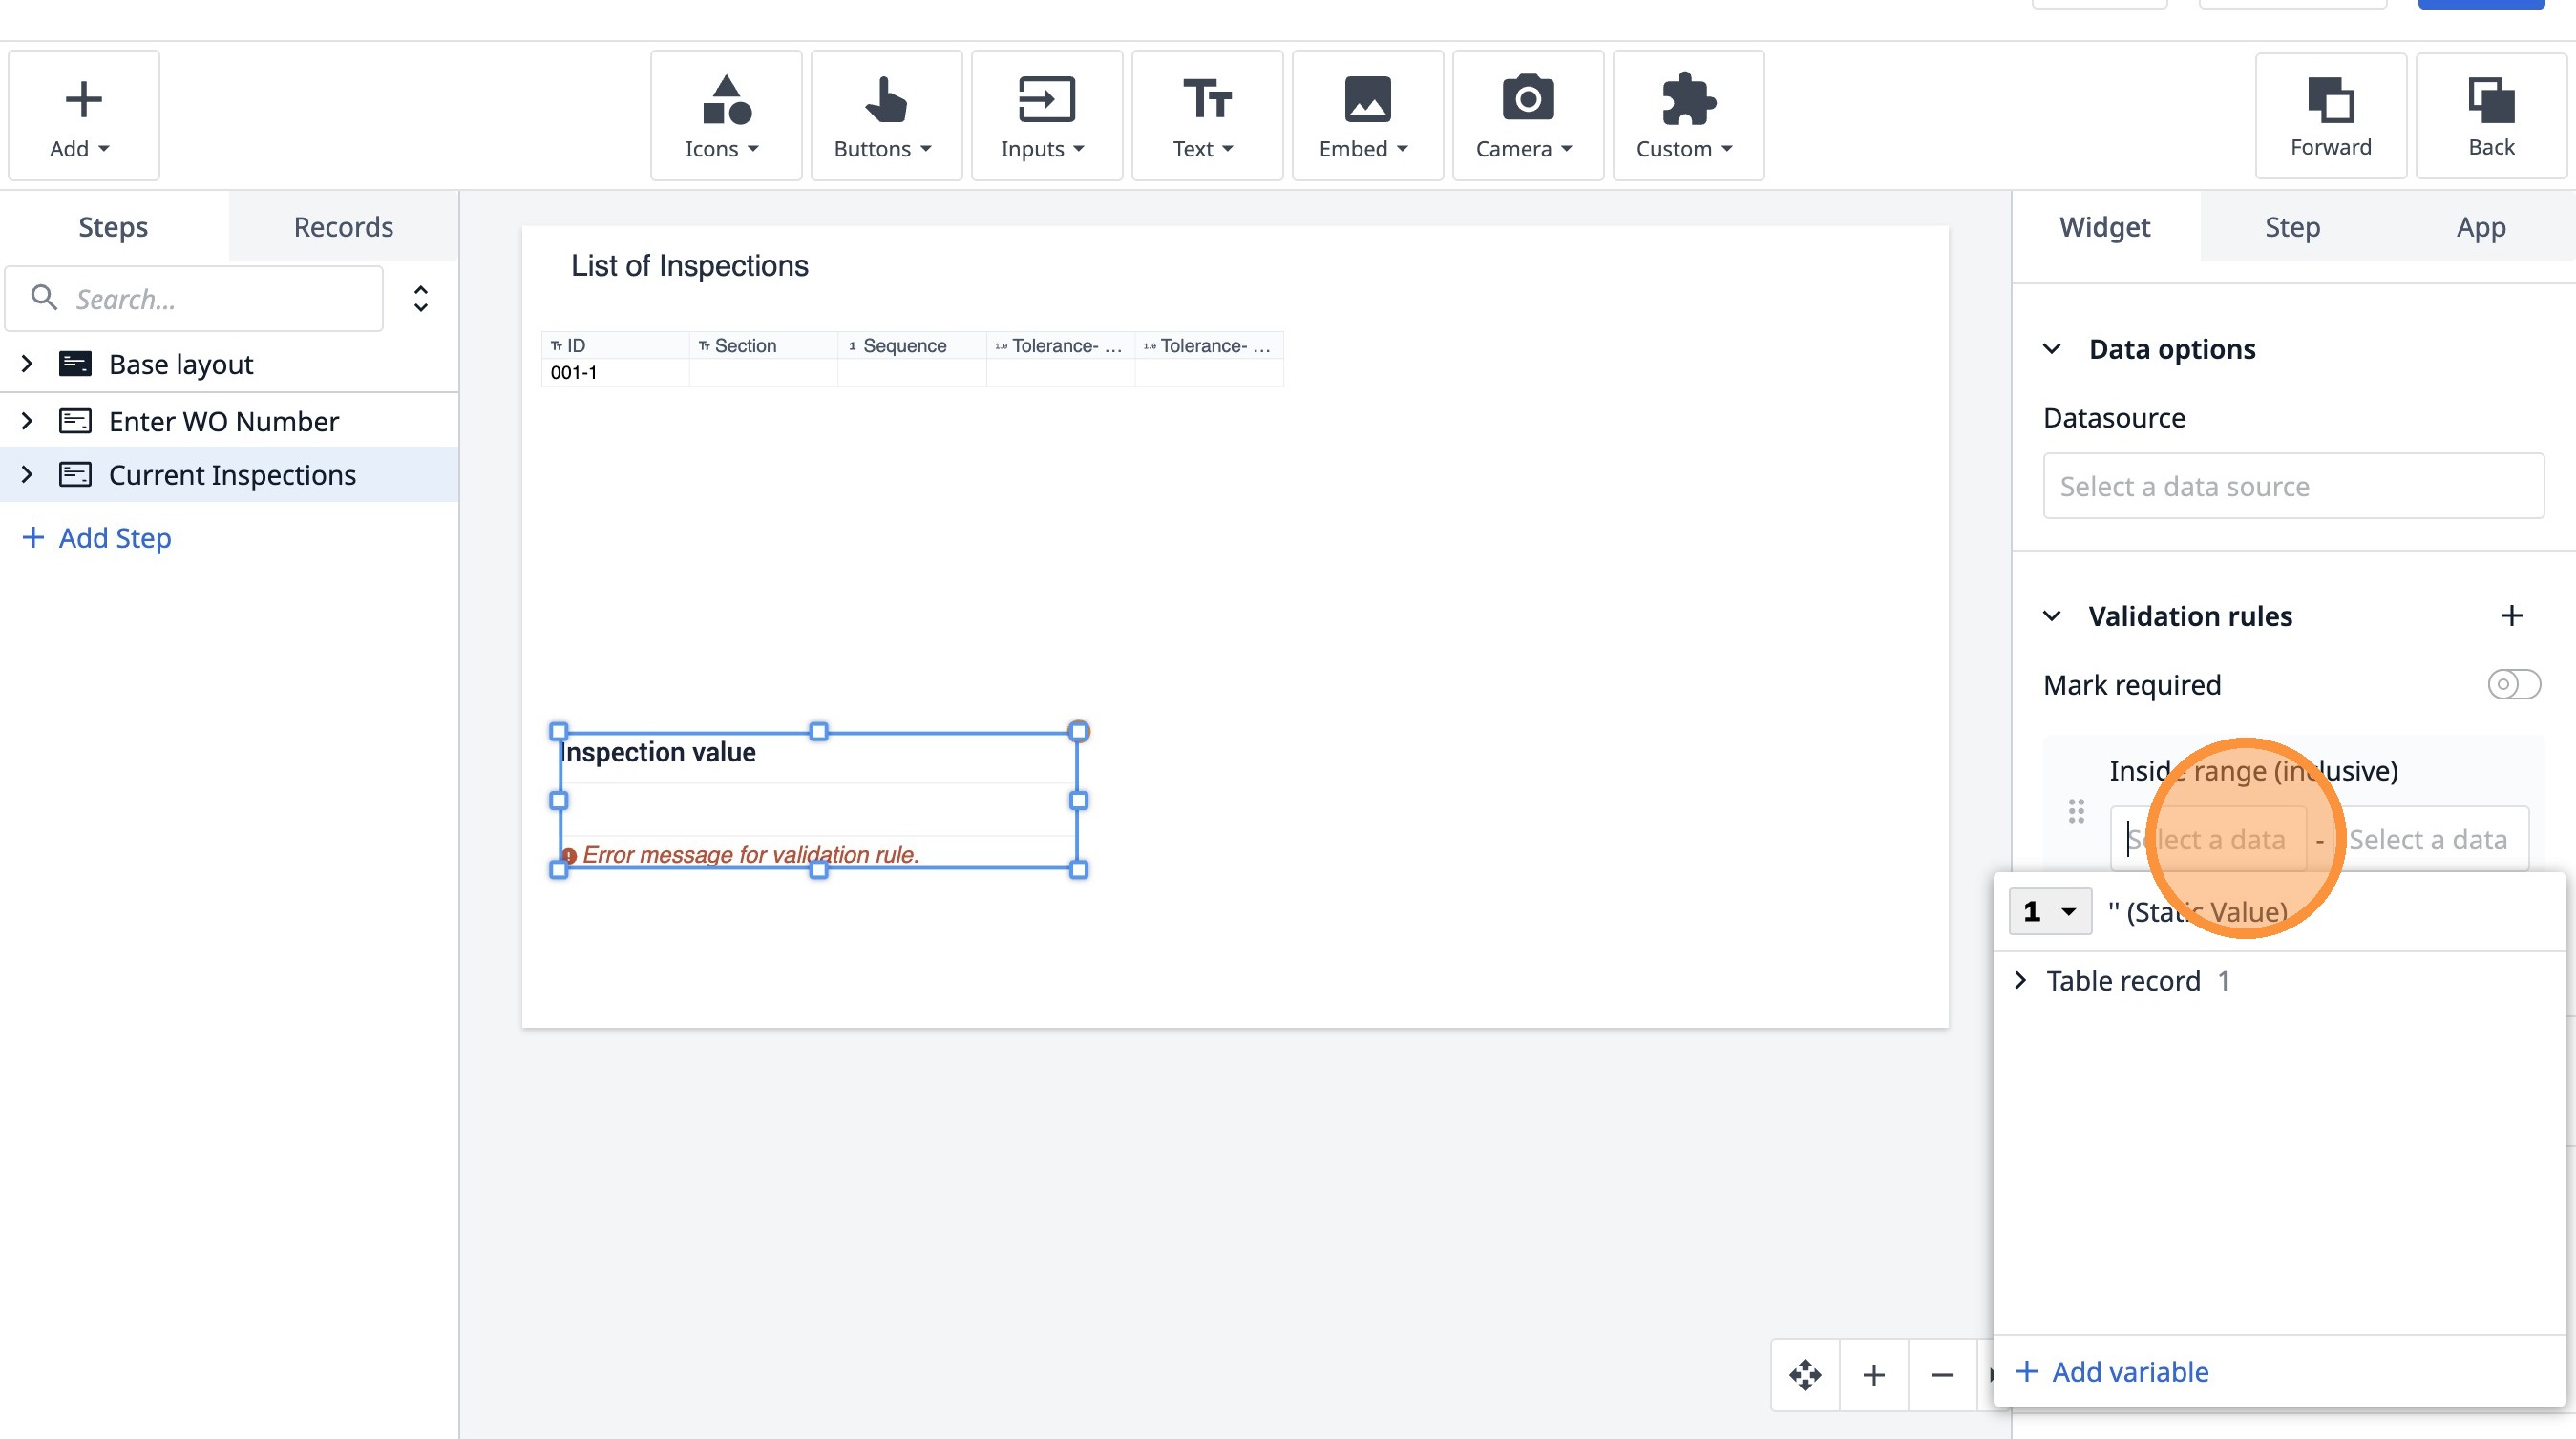Screen dimensions: 2576x1439
Task: Toggle the Mark required switch
Action: pyautogui.click(x=2513, y=684)
